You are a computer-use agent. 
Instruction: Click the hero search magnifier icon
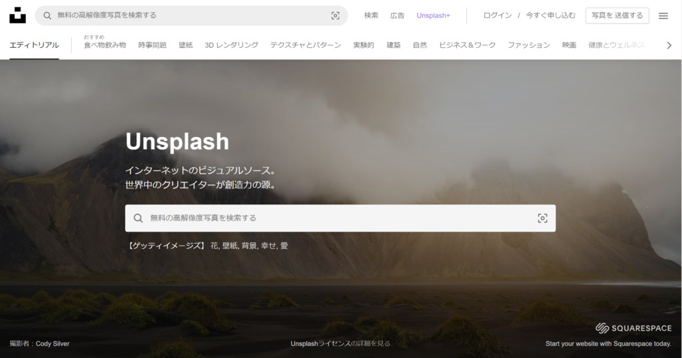click(139, 218)
